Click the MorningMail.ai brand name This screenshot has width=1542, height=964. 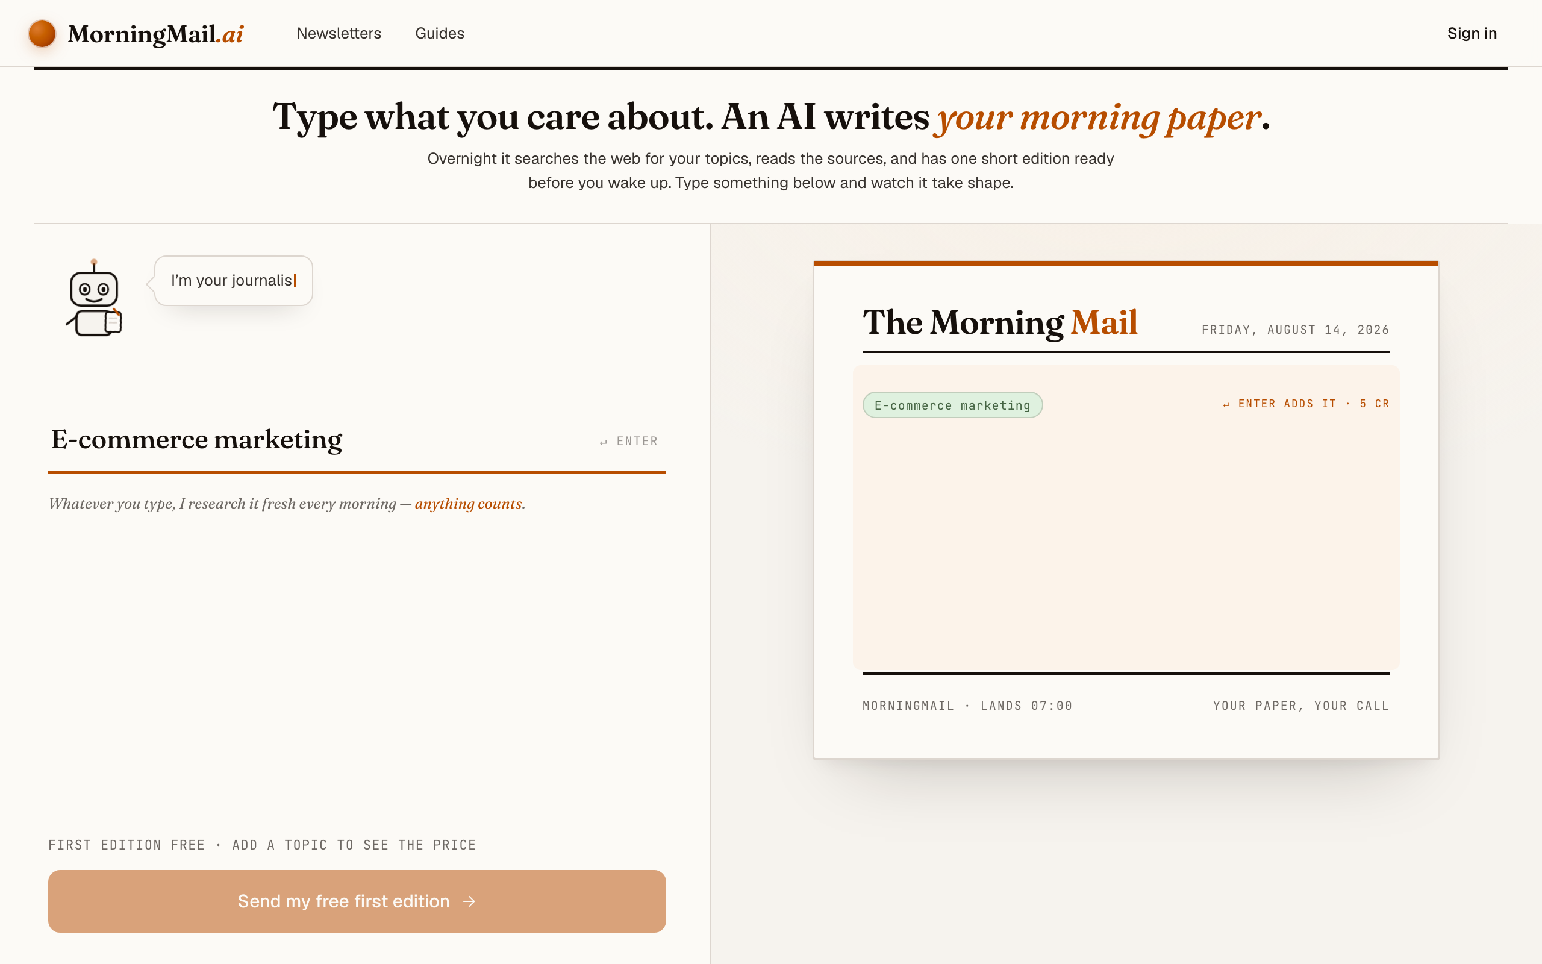tap(155, 34)
